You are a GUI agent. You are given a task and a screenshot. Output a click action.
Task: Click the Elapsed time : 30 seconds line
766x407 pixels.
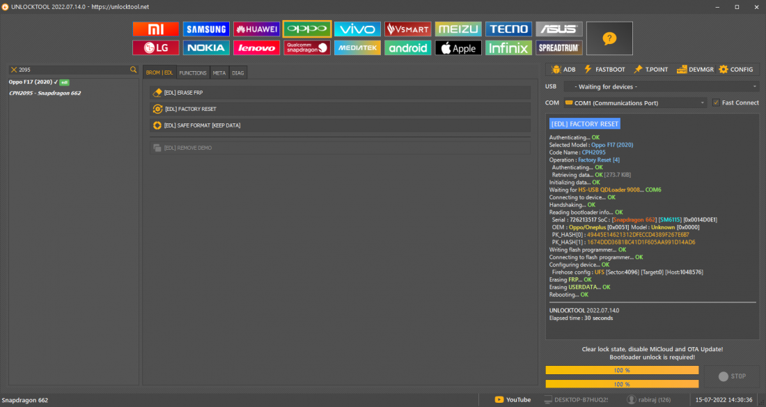click(x=581, y=318)
